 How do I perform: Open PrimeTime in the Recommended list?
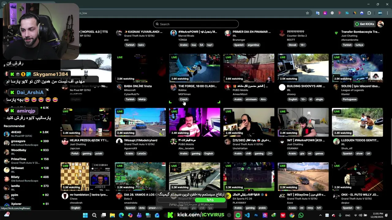[x=26, y=161]
